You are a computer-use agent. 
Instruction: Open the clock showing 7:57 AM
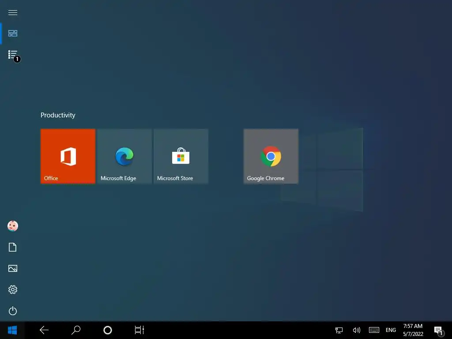tap(413, 330)
